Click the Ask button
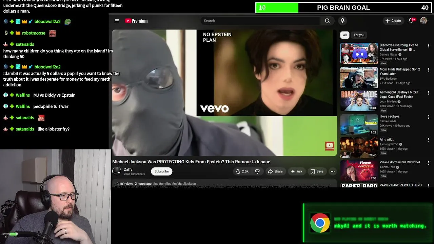434x244 pixels. point(296,171)
